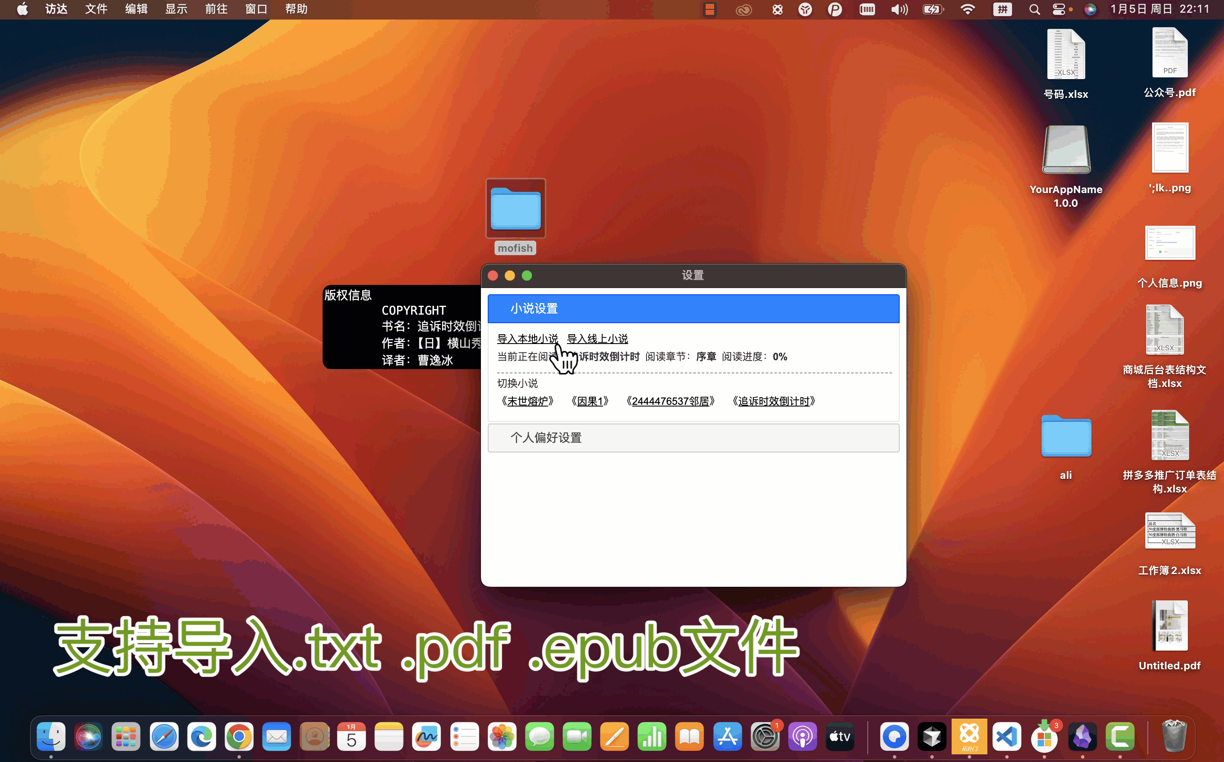The image size is (1224, 762).
Task: Switch to the novel 《因果1》
Action: click(x=589, y=401)
